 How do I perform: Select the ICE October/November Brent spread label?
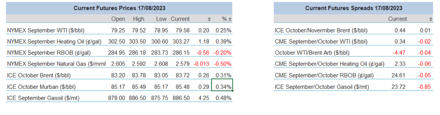click(321, 30)
